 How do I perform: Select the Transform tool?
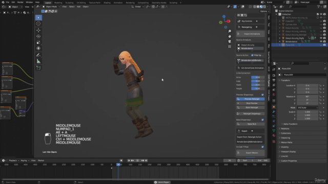[38, 49]
